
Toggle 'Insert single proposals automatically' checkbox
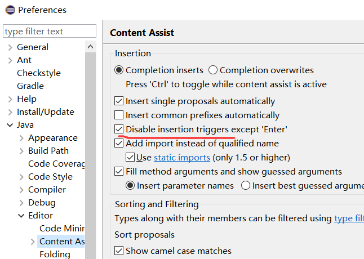119,102
